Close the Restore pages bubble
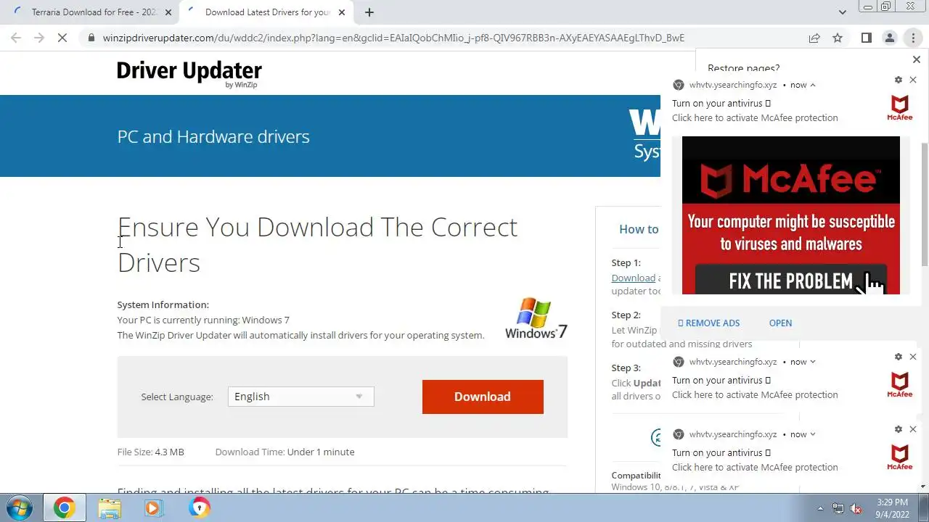Screen dimensions: 929x522 tap(916, 59)
